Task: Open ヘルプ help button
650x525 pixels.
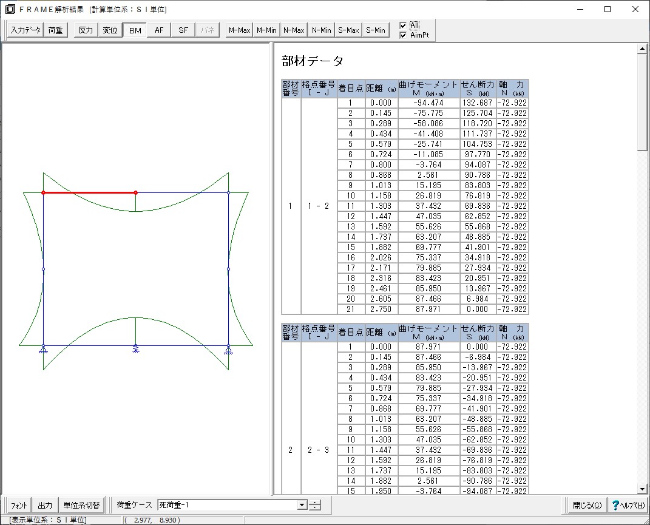Action: 627,505
